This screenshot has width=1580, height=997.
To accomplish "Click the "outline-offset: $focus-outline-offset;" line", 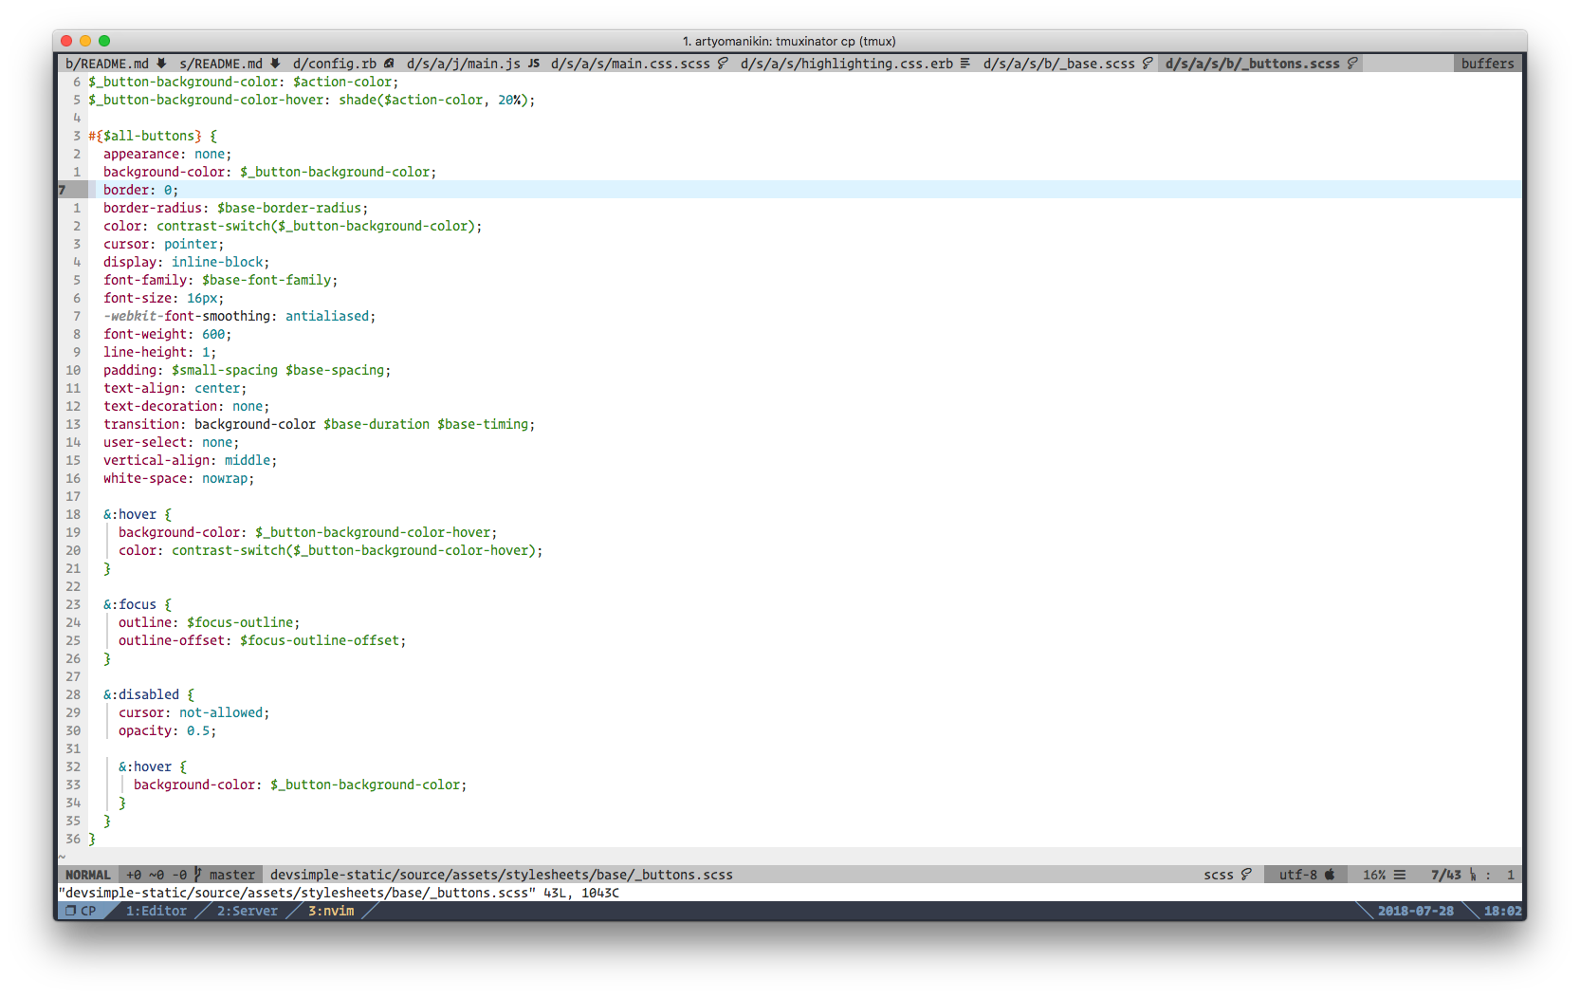I will click(x=262, y=640).
